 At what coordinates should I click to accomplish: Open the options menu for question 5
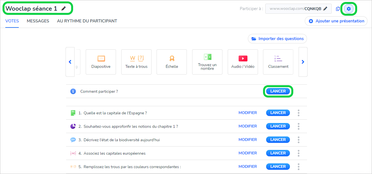(299, 167)
